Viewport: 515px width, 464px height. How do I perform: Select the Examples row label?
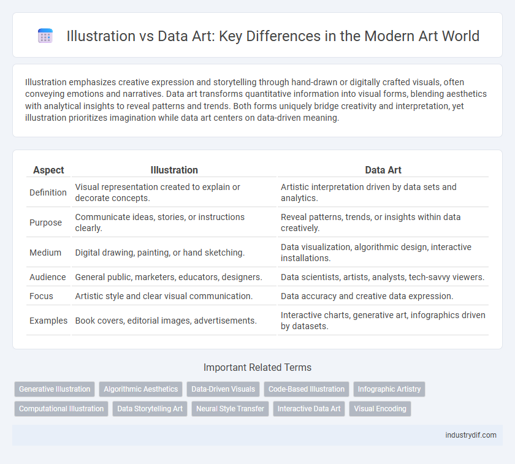click(x=48, y=321)
